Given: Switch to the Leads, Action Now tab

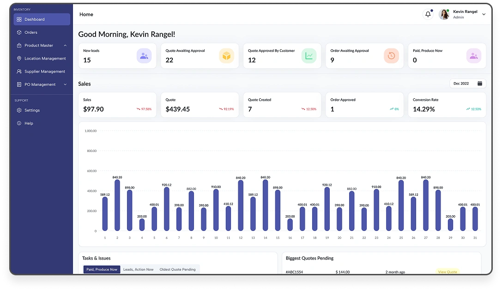Looking at the screenshot, I should [x=138, y=269].
